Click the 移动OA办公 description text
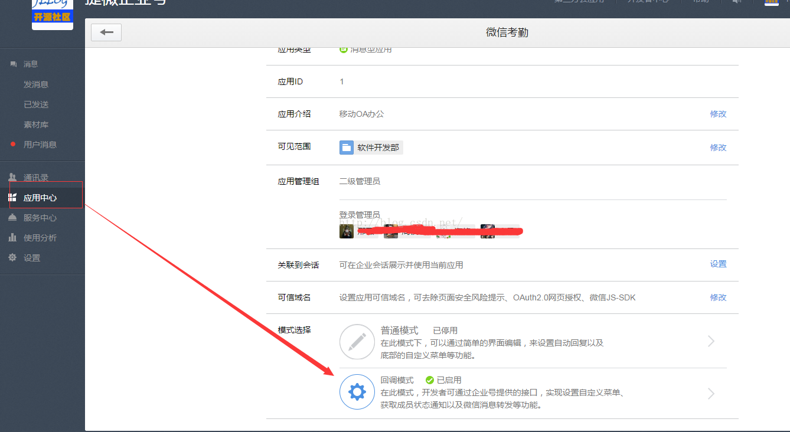The width and height of the screenshot is (790, 432). click(x=361, y=114)
